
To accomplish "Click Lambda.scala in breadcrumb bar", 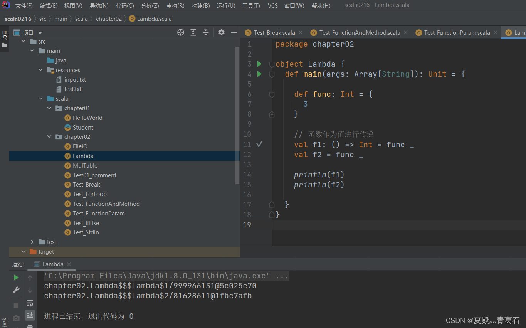I will 151,19.
